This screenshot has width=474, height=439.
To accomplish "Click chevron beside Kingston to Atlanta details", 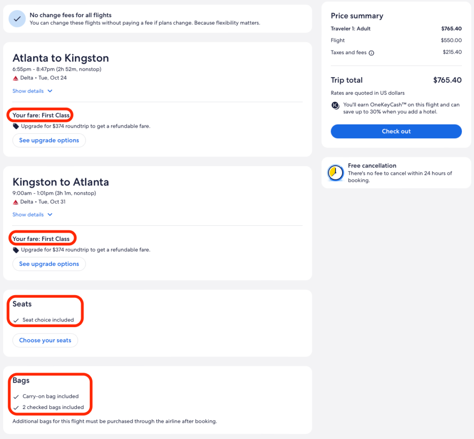I will (x=50, y=215).
